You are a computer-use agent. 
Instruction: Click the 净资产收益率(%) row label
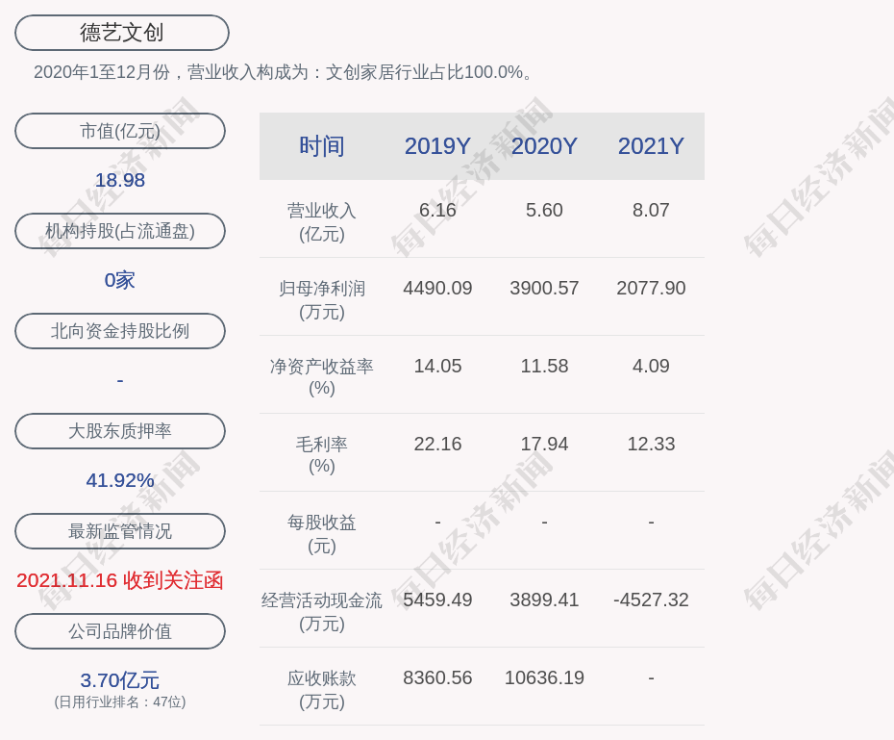pos(322,377)
